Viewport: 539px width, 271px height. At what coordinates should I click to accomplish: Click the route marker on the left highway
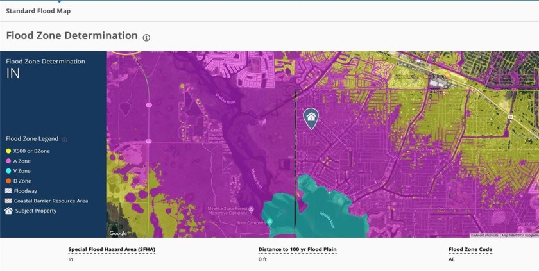149,105
